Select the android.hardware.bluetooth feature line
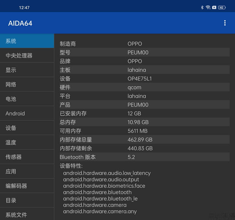Screen dimensions: 235x220 click(x=97, y=192)
